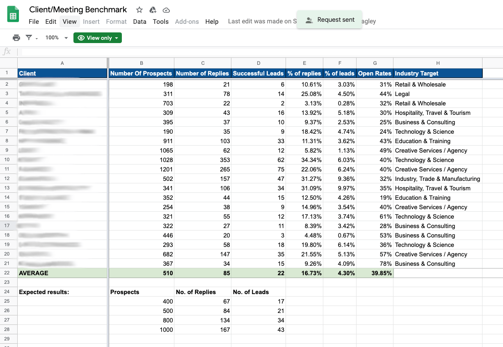This screenshot has width=503, height=347.
Task: Select column B header
Action: click(142, 63)
